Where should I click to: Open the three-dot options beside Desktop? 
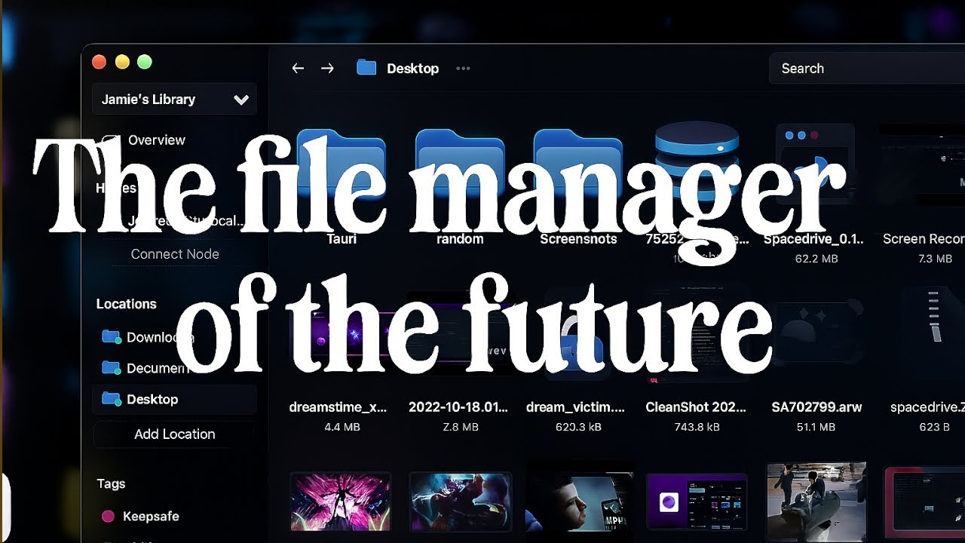[x=463, y=69]
